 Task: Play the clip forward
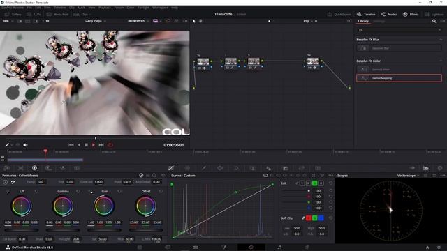(93, 145)
